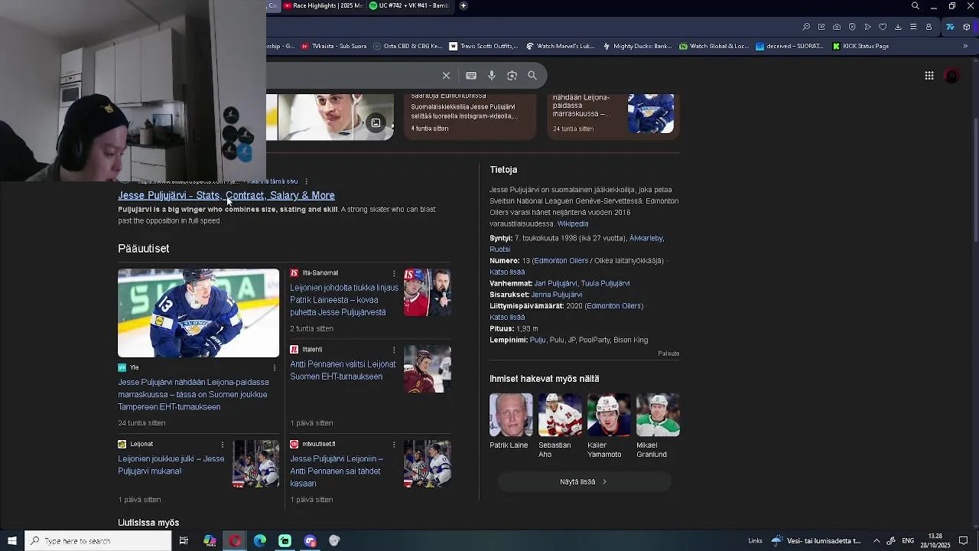Expand hidden bookmarks overflow chevron
Viewport: 979px width, 551px height.
click(965, 46)
